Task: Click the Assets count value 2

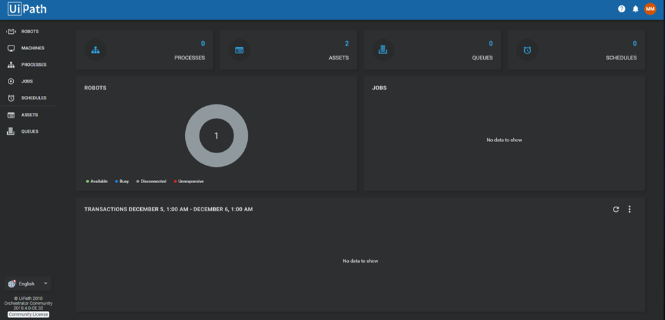Action: [x=347, y=44]
